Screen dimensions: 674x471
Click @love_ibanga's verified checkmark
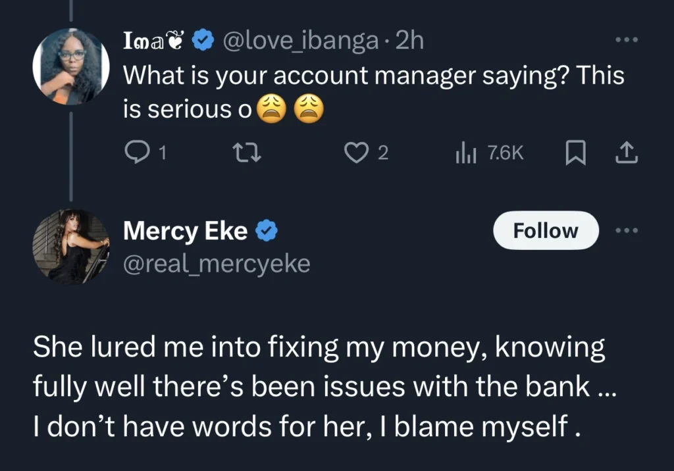(203, 39)
